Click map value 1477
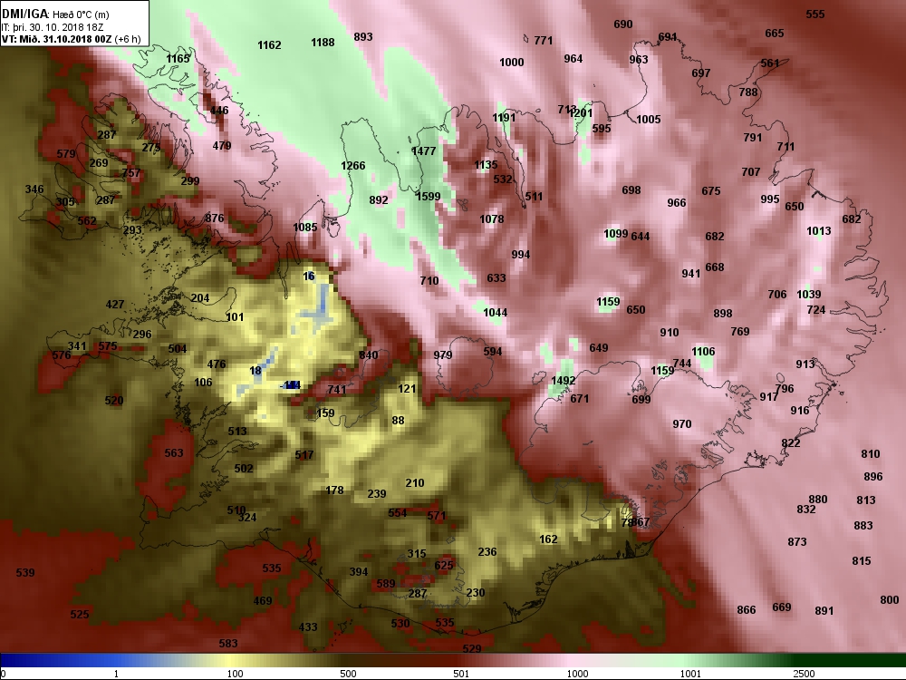The width and height of the screenshot is (906, 680). [x=423, y=151]
